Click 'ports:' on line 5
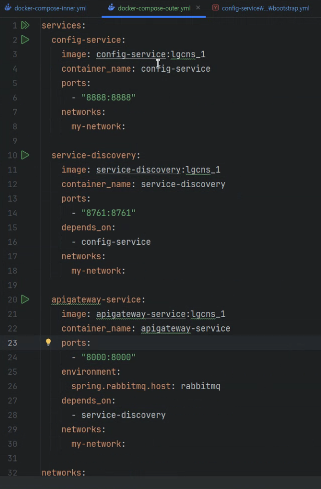 click(x=76, y=83)
